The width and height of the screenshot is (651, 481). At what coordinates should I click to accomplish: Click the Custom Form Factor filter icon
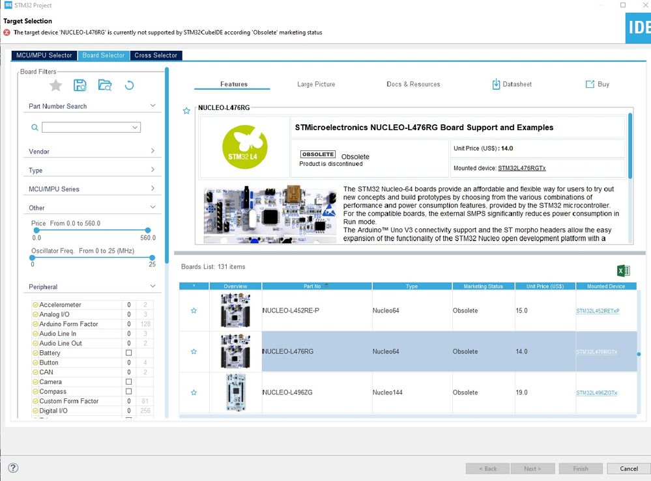35,401
